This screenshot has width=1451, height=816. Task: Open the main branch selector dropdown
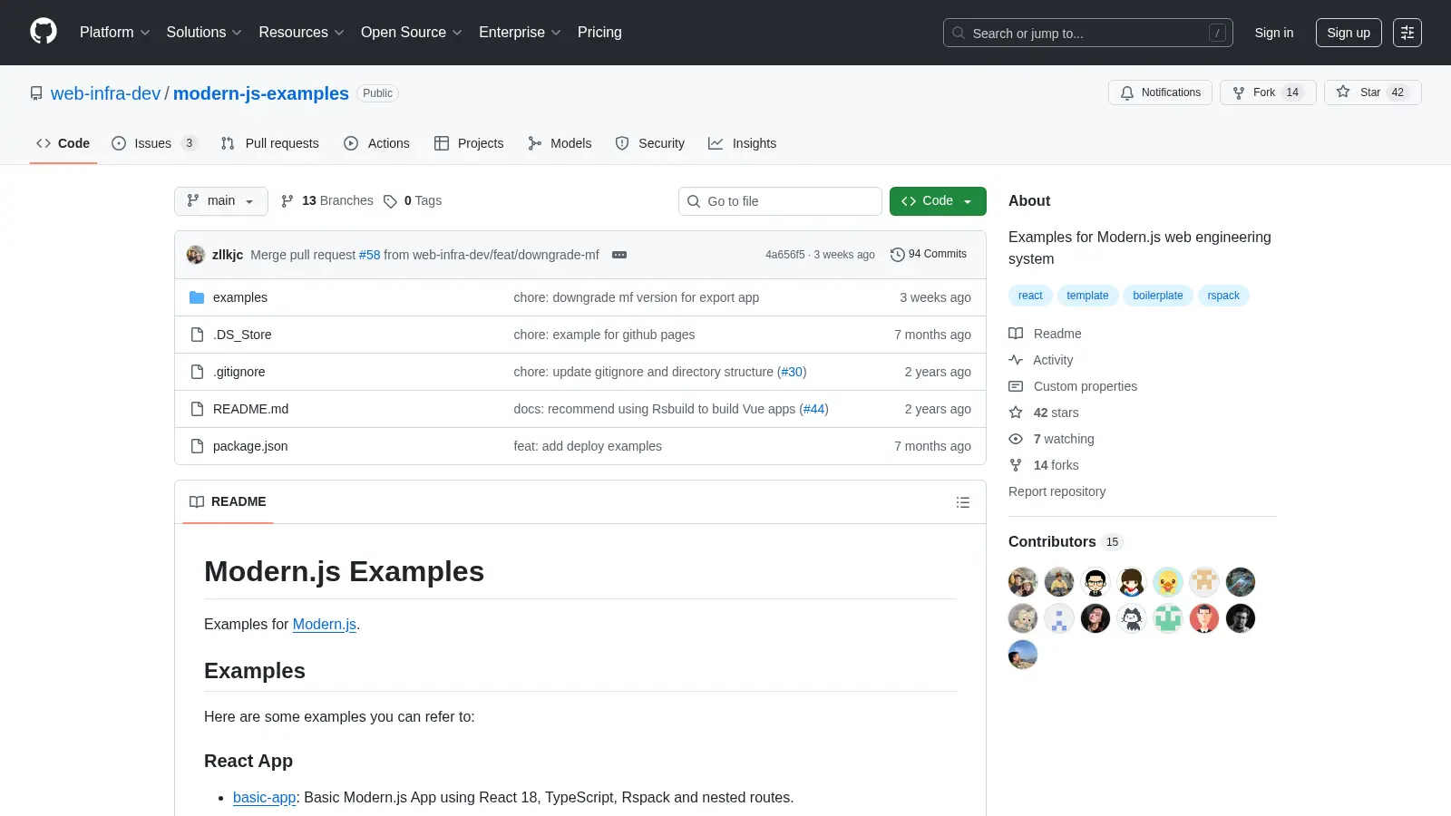(221, 201)
